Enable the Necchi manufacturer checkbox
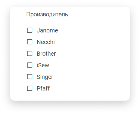The height and width of the screenshot is (114, 140). (x=30, y=42)
